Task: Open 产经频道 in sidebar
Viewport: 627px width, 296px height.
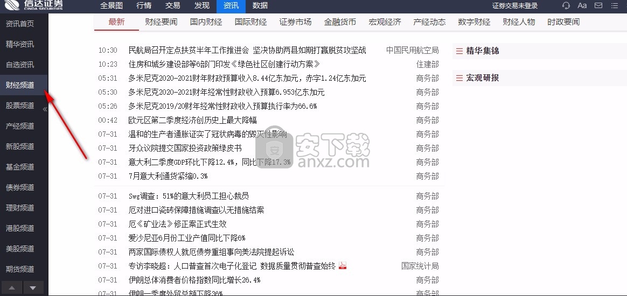Action: pos(20,126)
